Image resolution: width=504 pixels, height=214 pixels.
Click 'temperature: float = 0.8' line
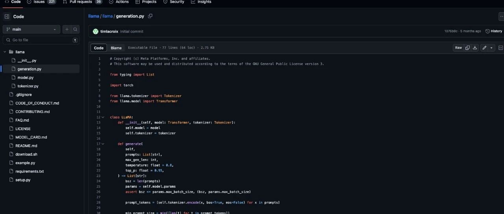pyautogui.click(x=150, y=165)
